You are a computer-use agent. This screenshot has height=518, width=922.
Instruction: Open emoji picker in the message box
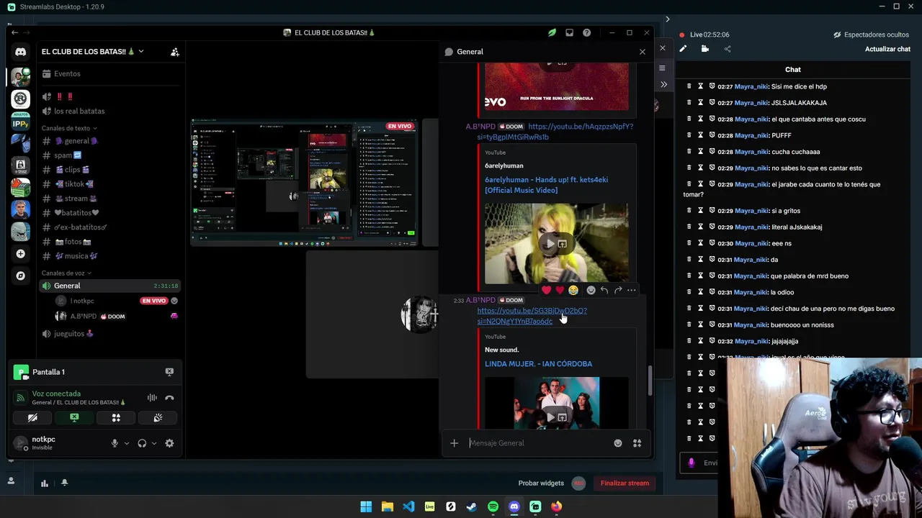click(617, 443)
